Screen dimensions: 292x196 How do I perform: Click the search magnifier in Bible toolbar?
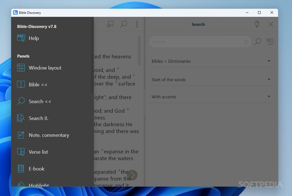(x=124, y=24)
